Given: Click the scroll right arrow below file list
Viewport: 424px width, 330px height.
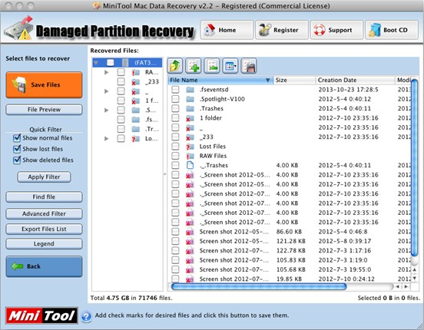Looking at the screenshot, I should pyautogui.click(x=406, y=286).
